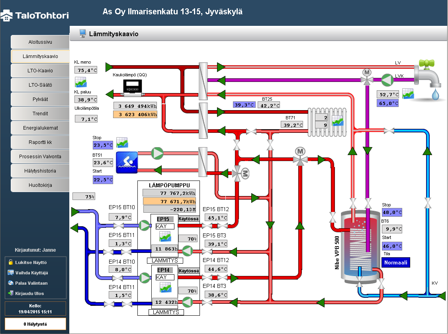Click the pool circuit pump icon
The width and height of the screenshot is (448, 334).
[x=157, y=153]
